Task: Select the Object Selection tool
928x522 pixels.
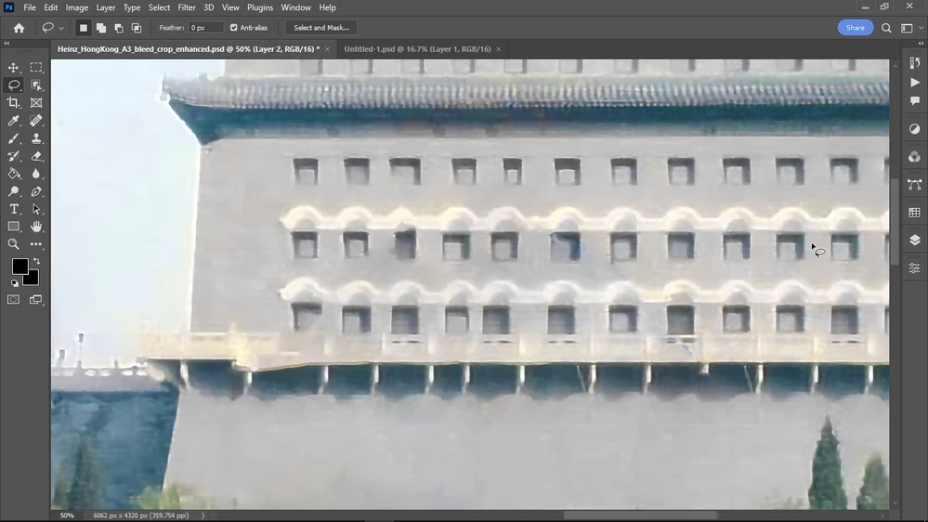Action: pos(36,85)
